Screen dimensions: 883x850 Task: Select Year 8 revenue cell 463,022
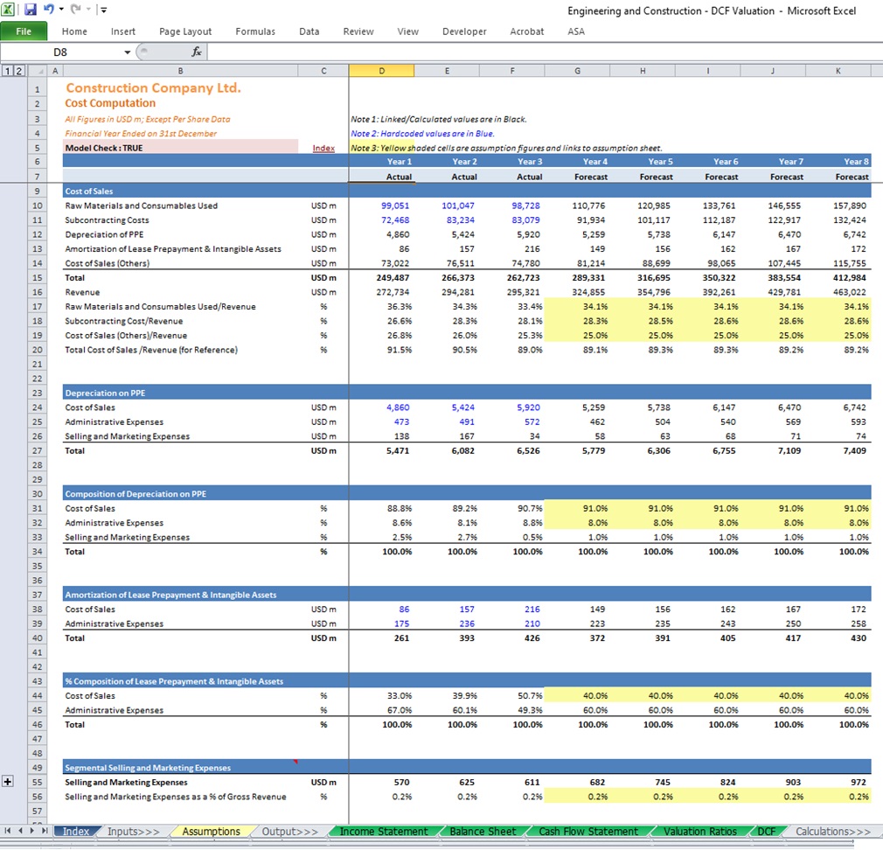coord(838,292)
